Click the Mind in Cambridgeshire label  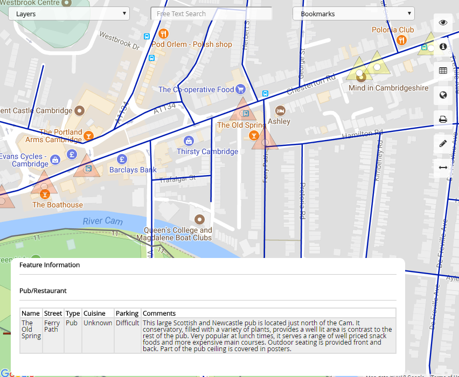click(388, 88)
